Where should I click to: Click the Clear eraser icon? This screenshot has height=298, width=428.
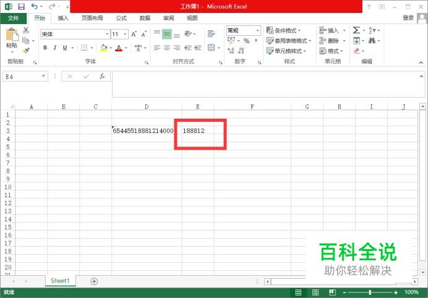[x=357, y=51]
